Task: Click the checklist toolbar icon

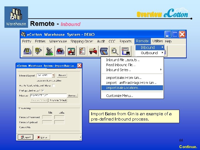Action: click(x=82, y=51)
